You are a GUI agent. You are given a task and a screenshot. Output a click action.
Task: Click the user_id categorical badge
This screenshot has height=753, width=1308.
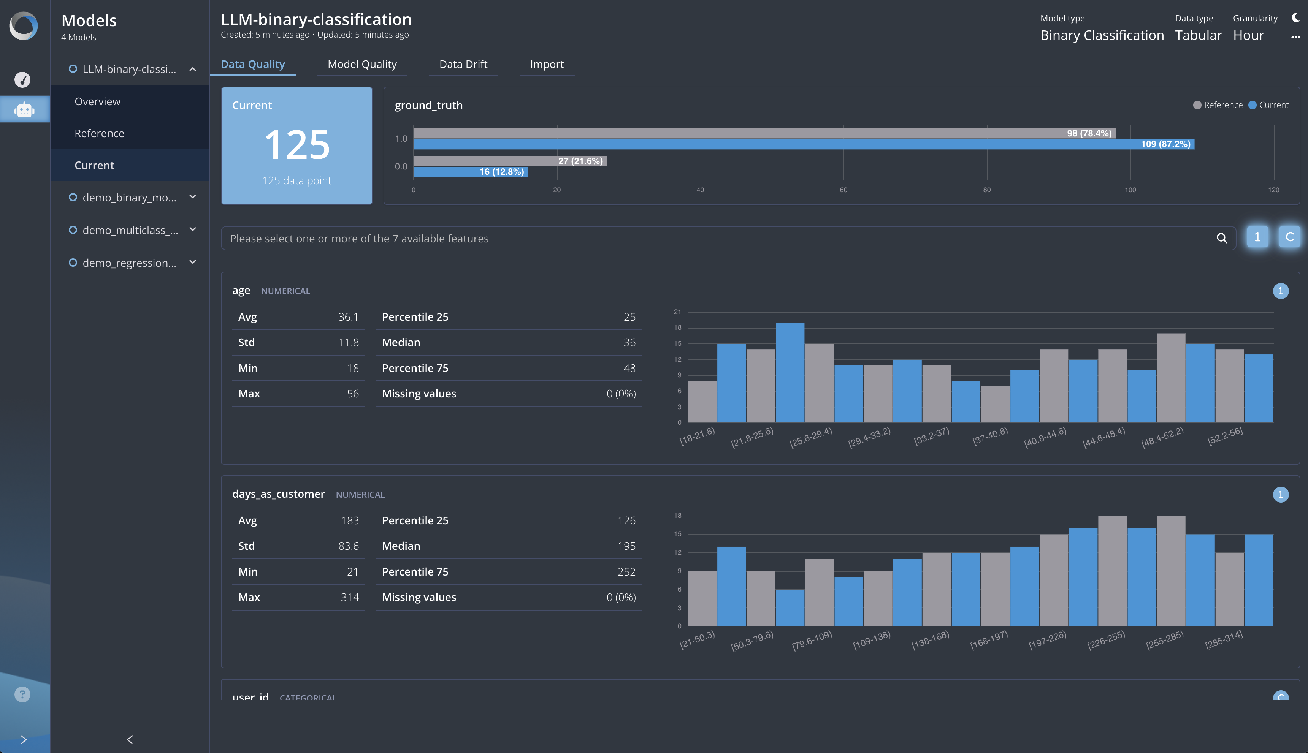(x=1281, y=696)
